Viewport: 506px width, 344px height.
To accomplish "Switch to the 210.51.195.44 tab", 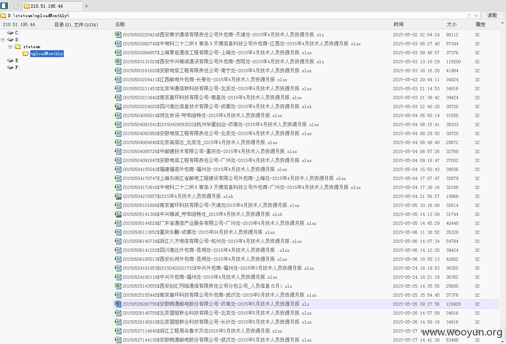I will tap(52, 6).
